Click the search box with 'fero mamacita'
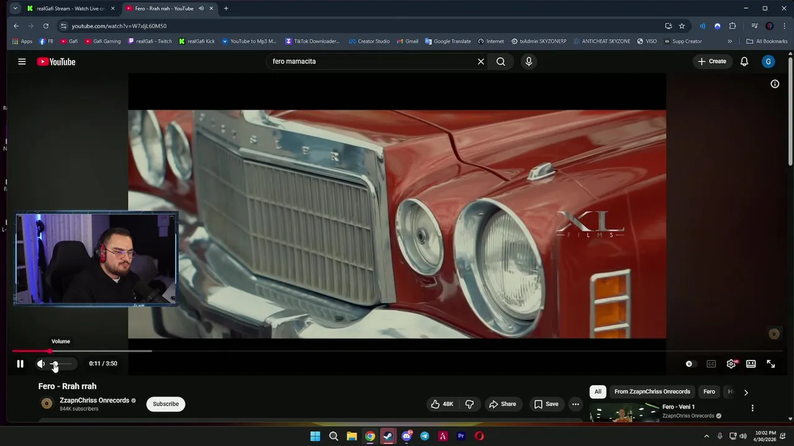The width and height of the screenshot is (794, 446). tap(372, 61)
